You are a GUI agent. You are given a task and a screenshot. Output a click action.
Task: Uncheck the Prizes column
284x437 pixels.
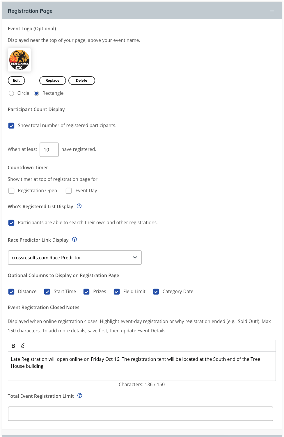[x=86, y=292]
